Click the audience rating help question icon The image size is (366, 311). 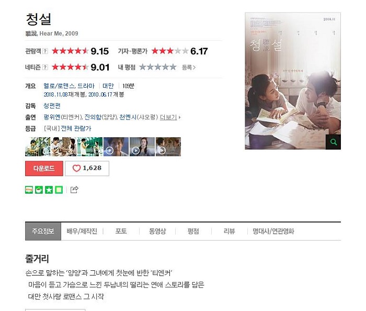[x=45, y=51]
